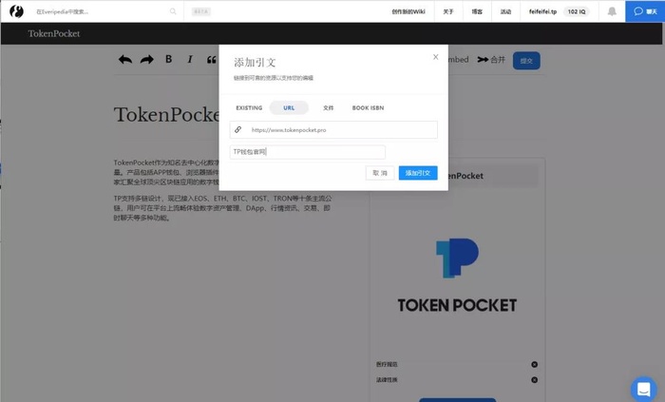Select the URL tab
This screenshot has width=665, height=402.
pos(289,107)
